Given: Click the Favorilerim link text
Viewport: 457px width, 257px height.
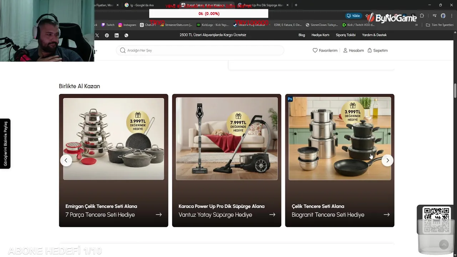Looking at the screenshot, I should [x=328, y=50].
